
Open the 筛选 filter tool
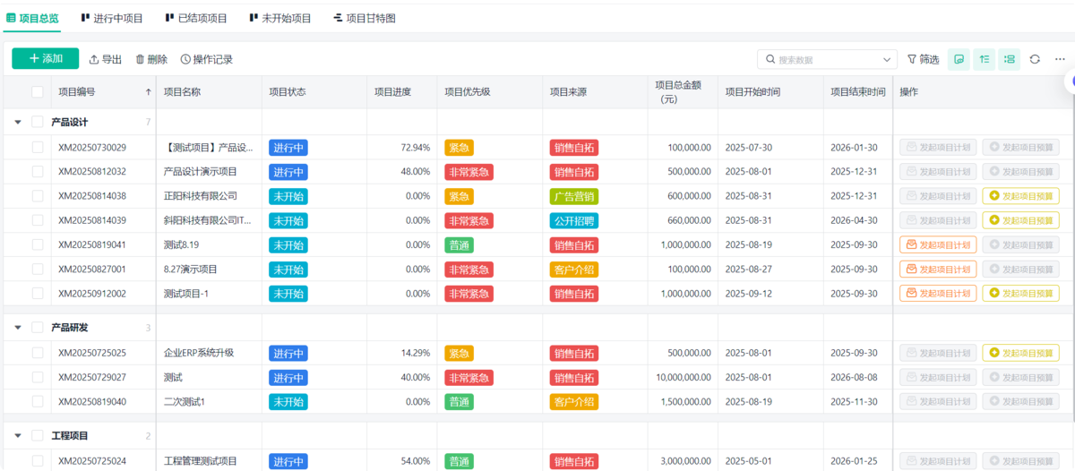click(923, 59)
